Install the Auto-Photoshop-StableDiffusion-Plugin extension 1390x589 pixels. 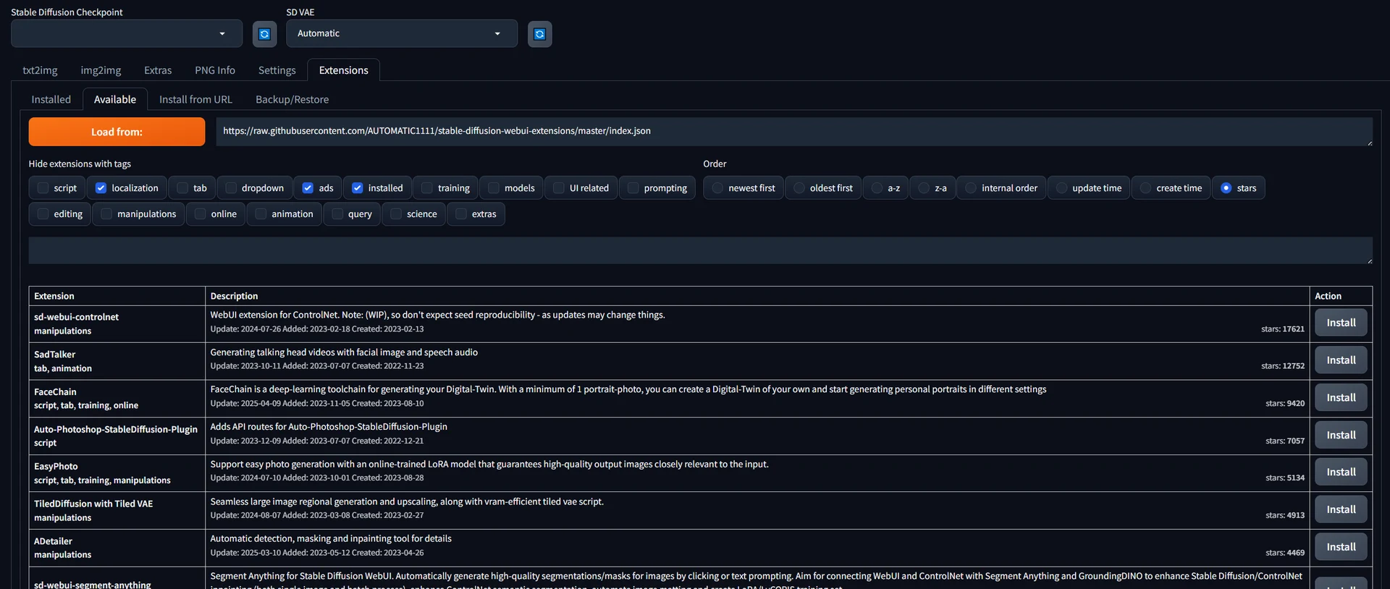tap(1341, 435)
